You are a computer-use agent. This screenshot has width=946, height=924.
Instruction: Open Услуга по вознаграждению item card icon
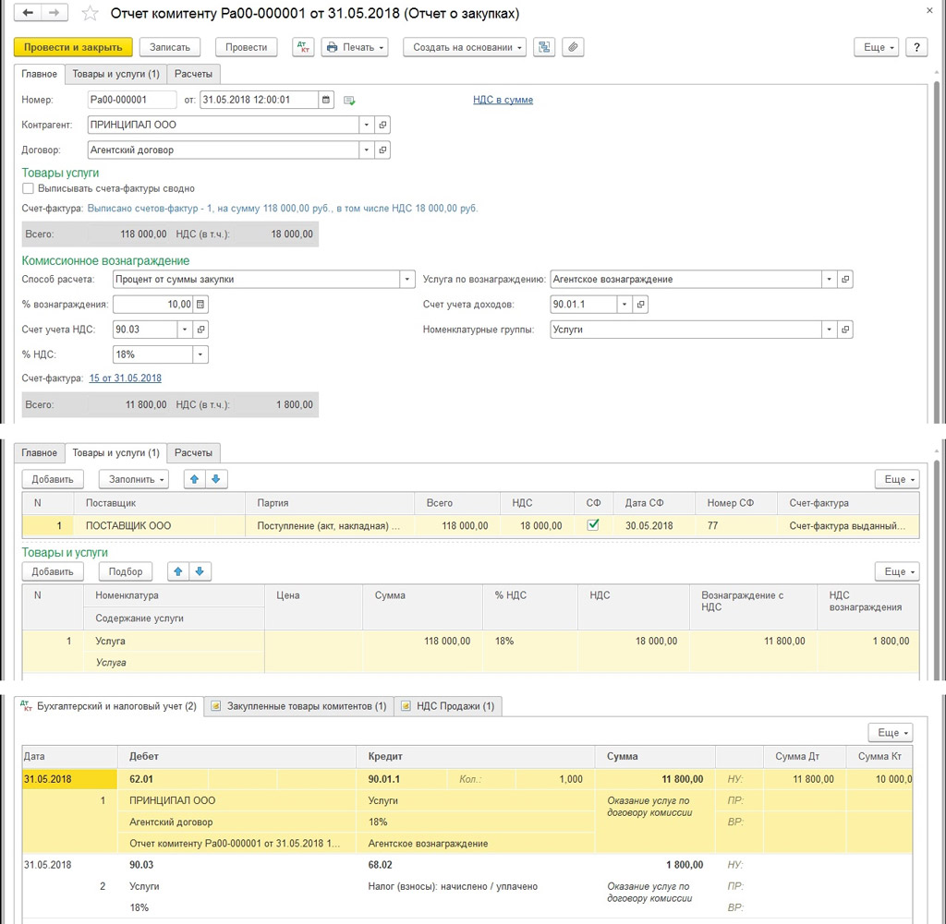(845, 279)
